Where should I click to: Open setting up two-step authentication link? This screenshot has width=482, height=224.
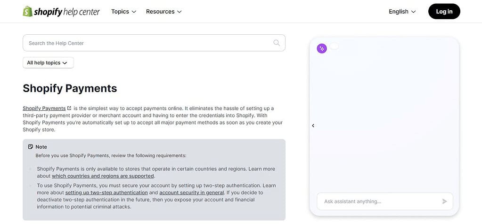106,193
